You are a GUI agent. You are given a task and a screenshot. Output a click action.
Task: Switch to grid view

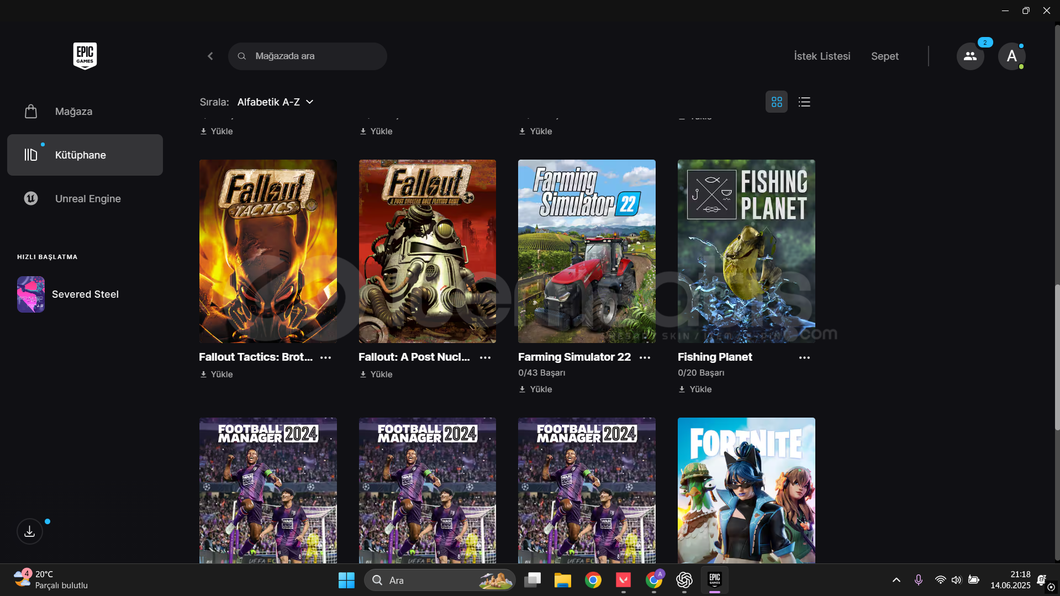[x=777, y=102]
